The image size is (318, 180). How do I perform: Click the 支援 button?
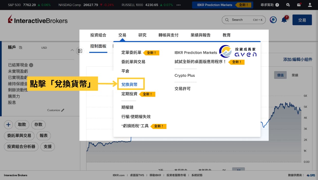click(x=48, y=146)
